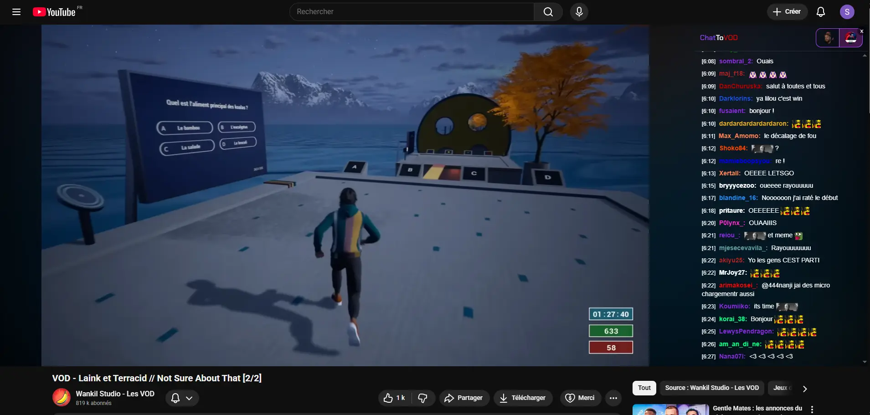This screenshot has height=415, width=870.
Task: Click the Télécharger download button
Action: pyautogui.click(x=523, y=398)
